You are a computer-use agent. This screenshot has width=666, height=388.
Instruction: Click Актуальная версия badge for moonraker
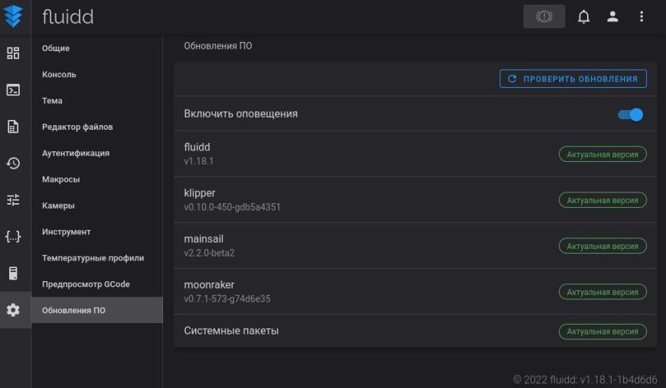[x=602, y=292]
